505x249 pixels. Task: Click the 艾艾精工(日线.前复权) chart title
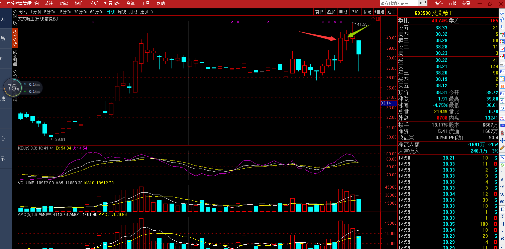click(x=38, y=19)
